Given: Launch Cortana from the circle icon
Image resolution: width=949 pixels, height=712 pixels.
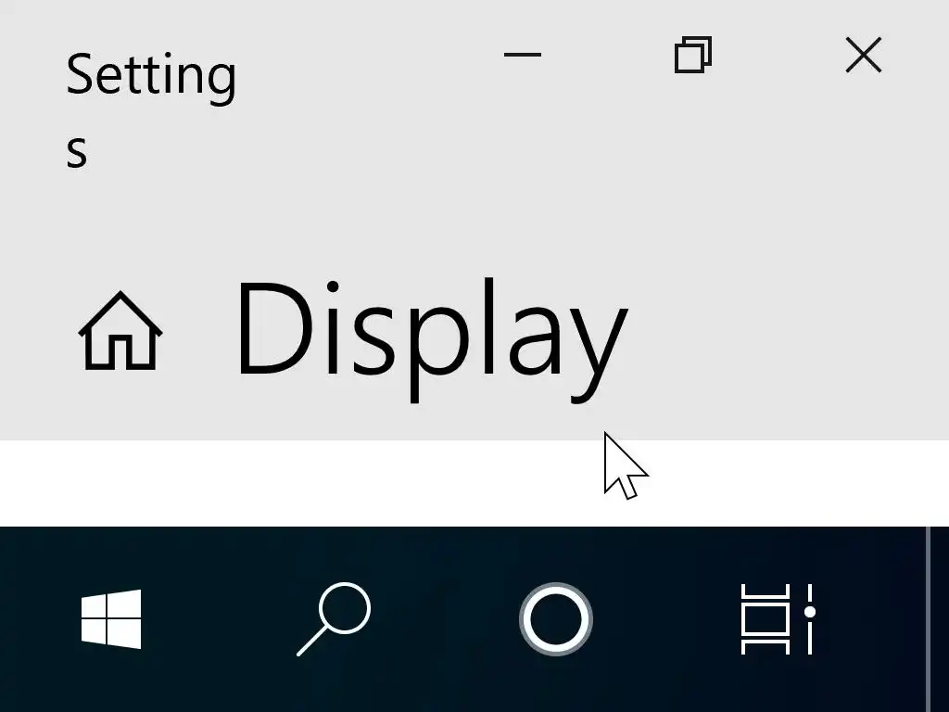Looking at the screenshot, I should click(556, 618).
